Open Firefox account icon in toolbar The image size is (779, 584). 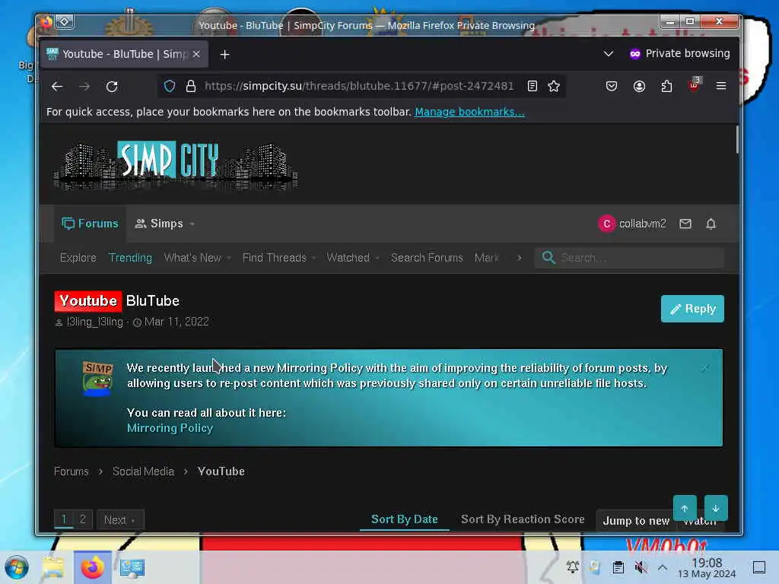click(x=639, y=87)
